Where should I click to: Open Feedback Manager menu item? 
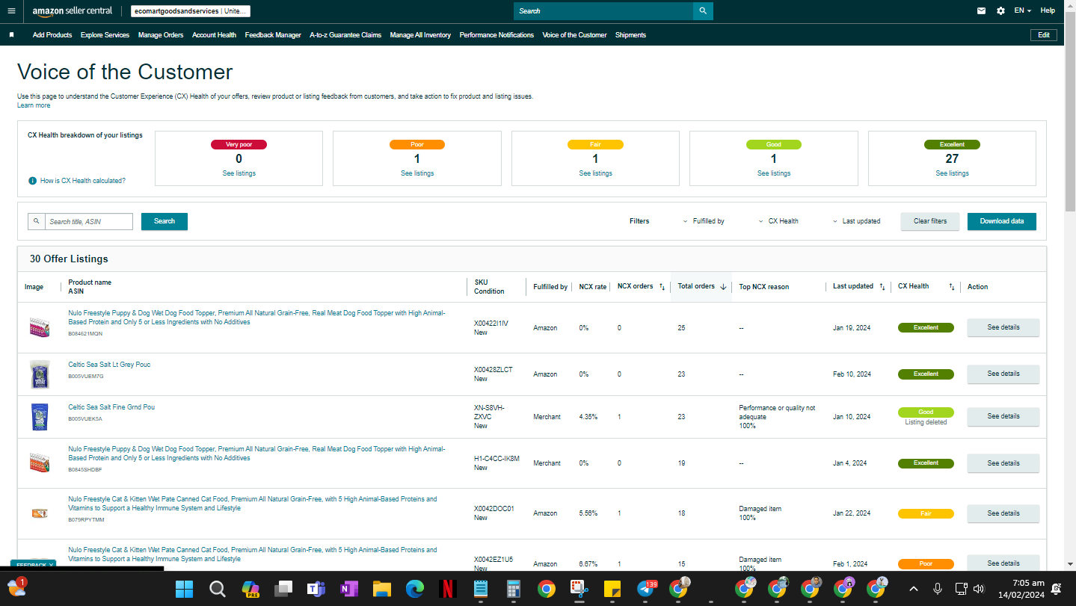(273, 35)
